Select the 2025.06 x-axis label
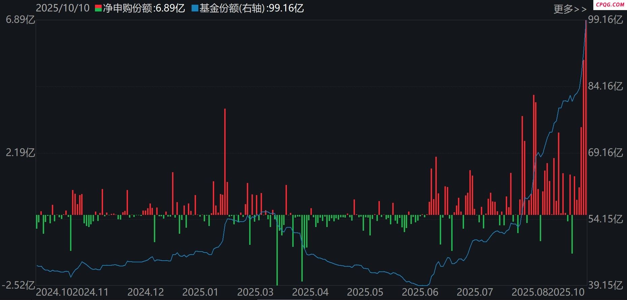627x300 pixels. 420,292
